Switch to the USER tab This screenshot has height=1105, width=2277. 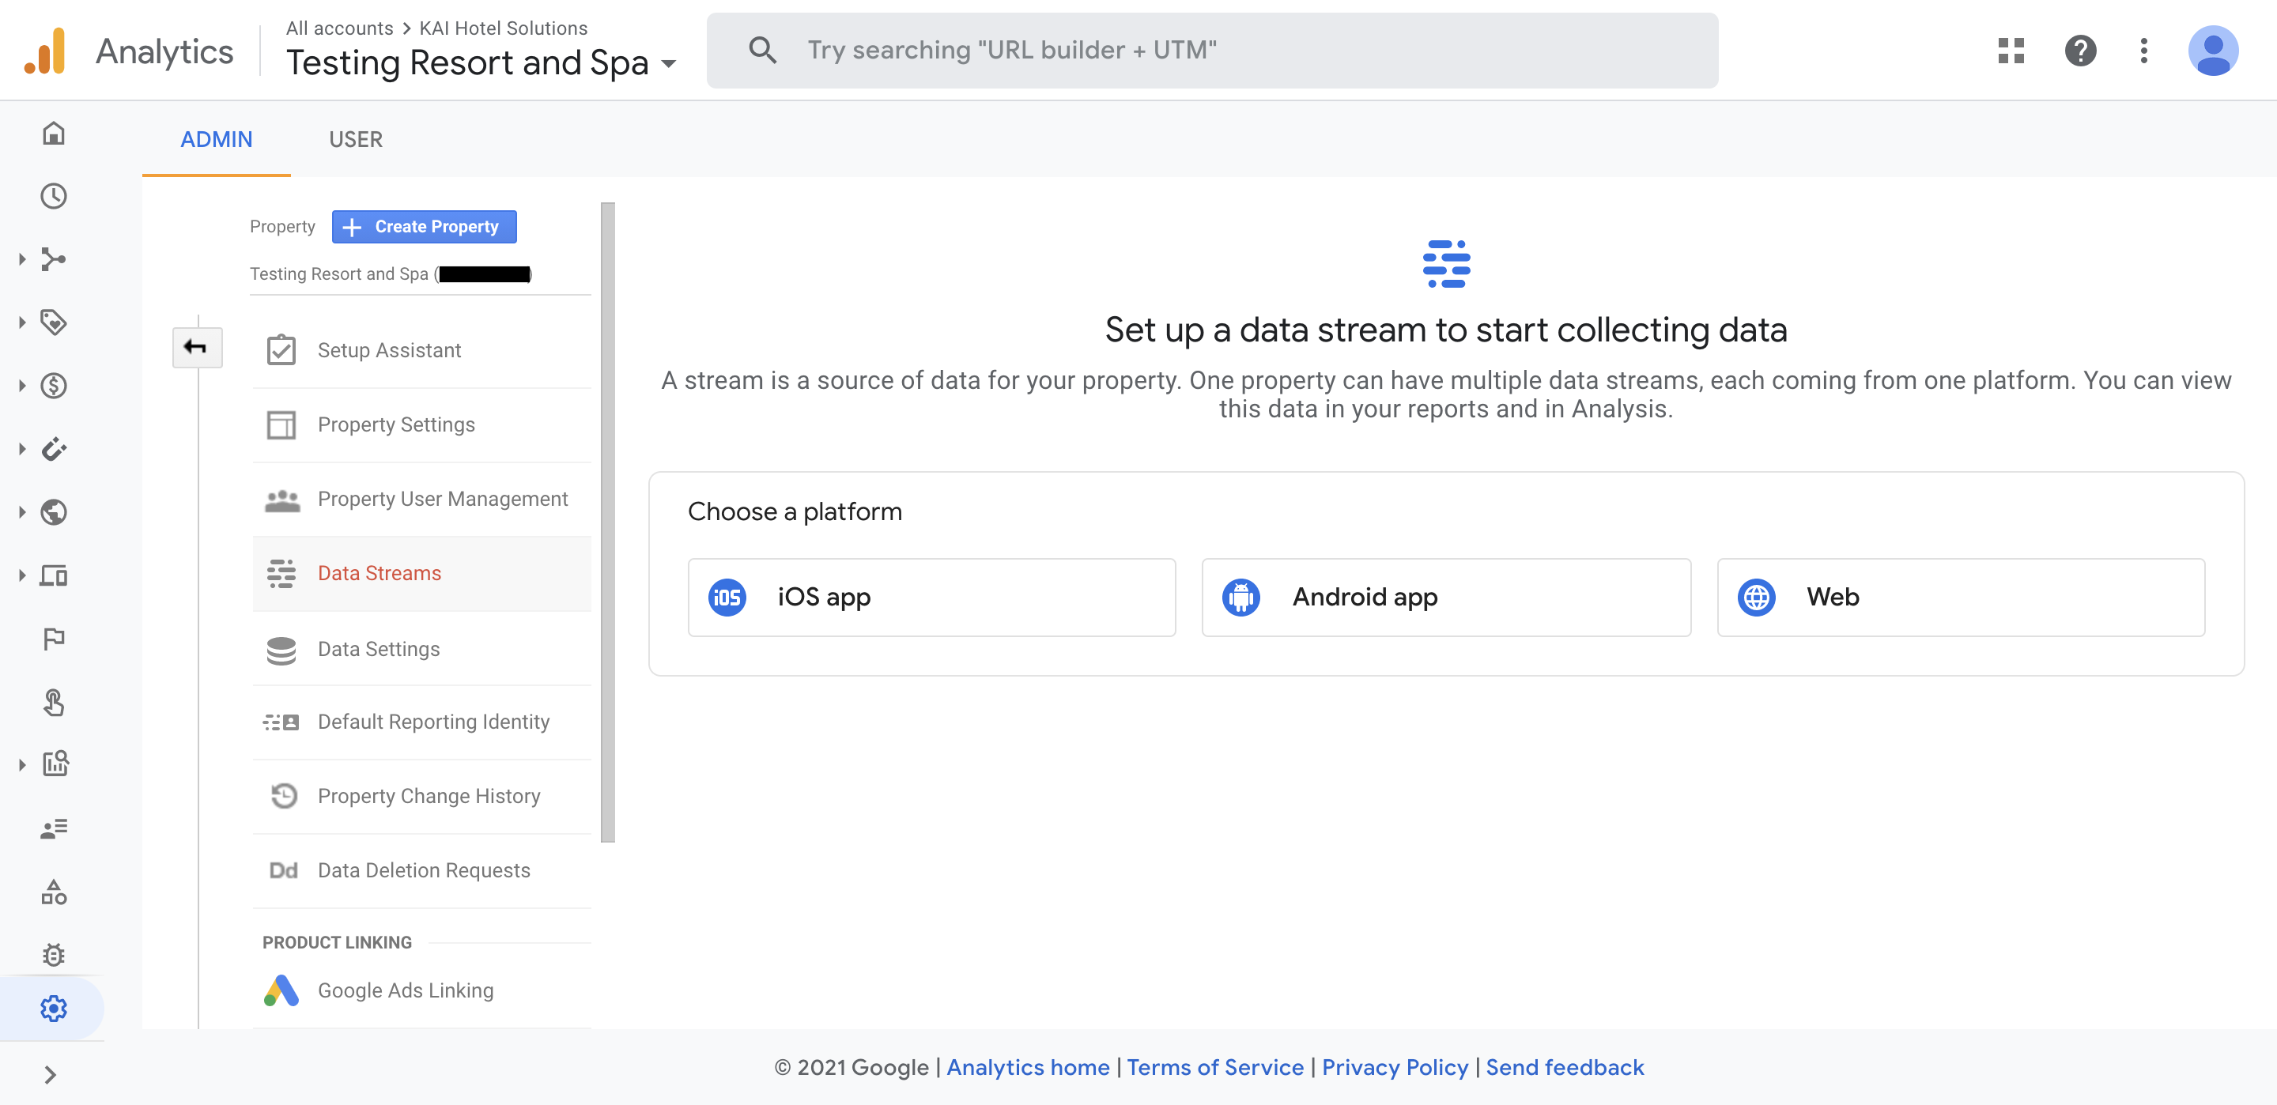click(355, 140)
